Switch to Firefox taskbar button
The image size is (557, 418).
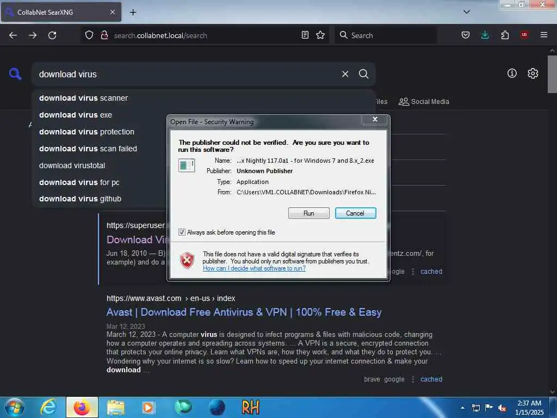82,407
